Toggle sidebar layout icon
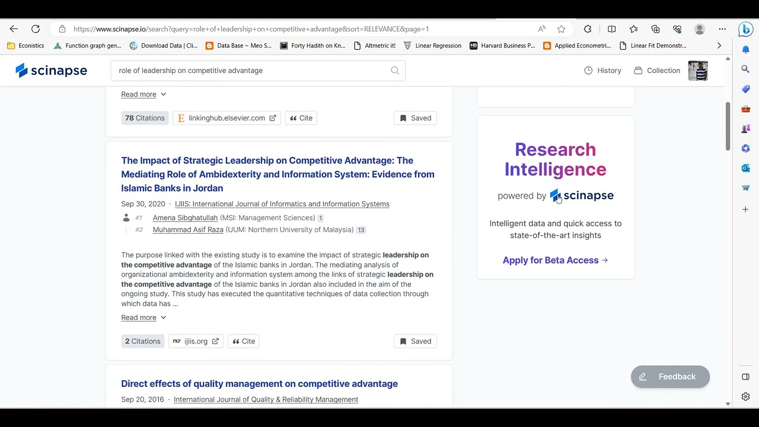Screen dimensions: 759x427 tap(746, 377)
